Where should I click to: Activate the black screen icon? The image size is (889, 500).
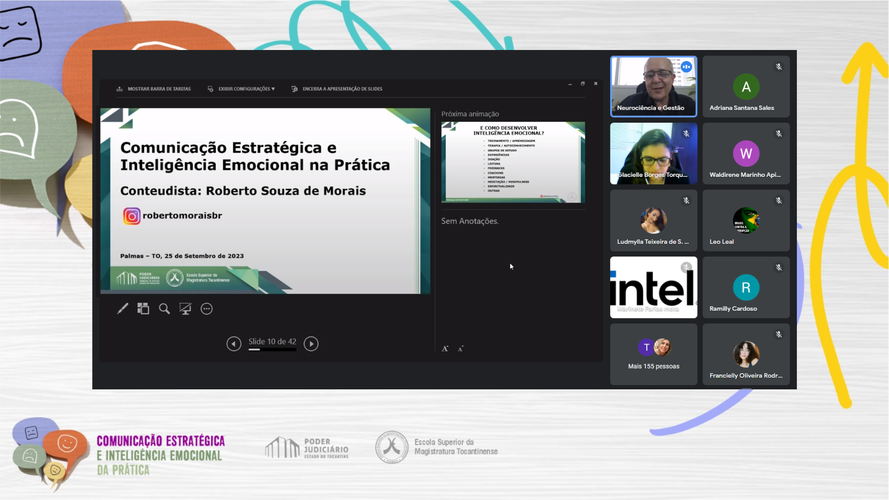(185, 308)
